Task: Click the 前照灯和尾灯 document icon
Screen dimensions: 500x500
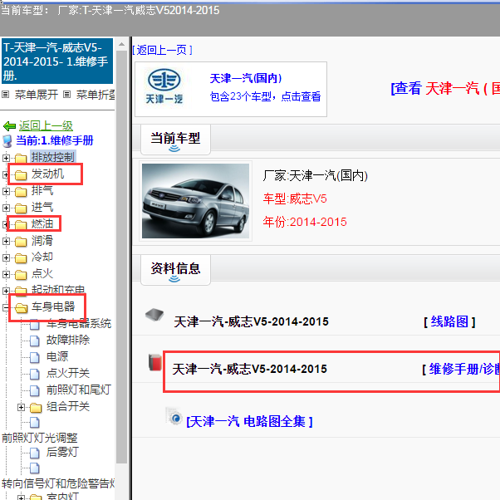Action: [x=35, y=390]
